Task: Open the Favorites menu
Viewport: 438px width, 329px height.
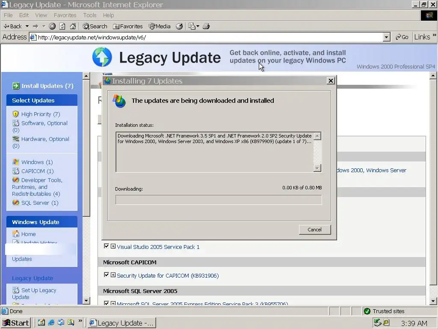Action: click(x=65, y=15)
